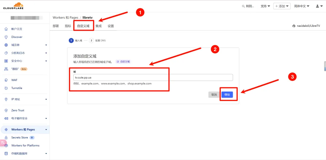Image resolution: width=326 pixels, height=160 pixels.
Task: Click the blurred account name in sidebar
Action: [x=27, y=18]
